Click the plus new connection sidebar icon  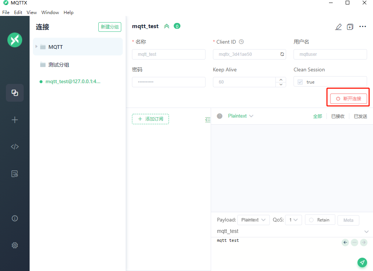click(15, 120)
